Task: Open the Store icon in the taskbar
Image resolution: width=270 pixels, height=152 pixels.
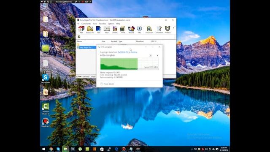Action: (102, 149)
